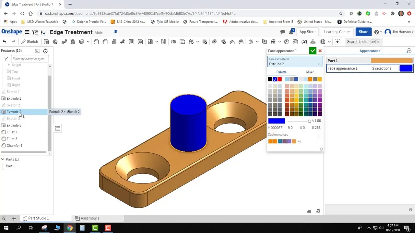Select the Fillet tool icon

[96, 42]
